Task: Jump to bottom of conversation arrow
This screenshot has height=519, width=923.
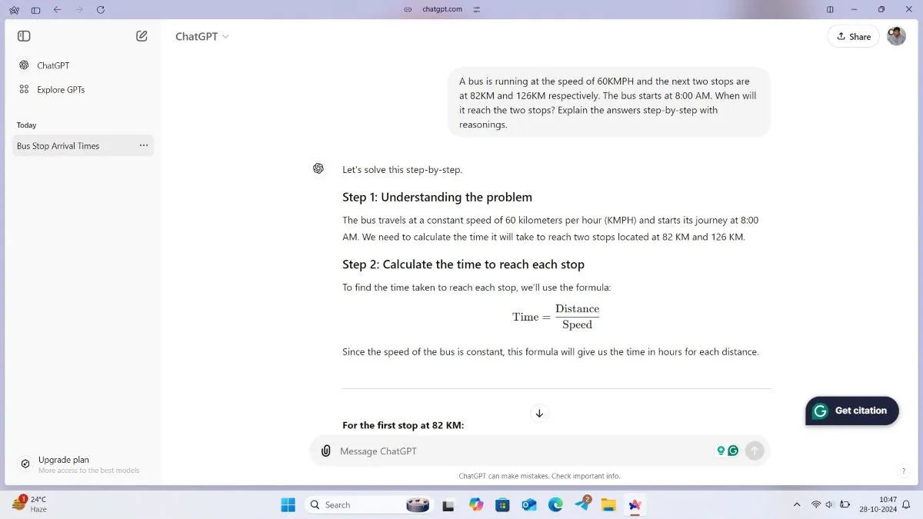Action: tap(539, 413)
